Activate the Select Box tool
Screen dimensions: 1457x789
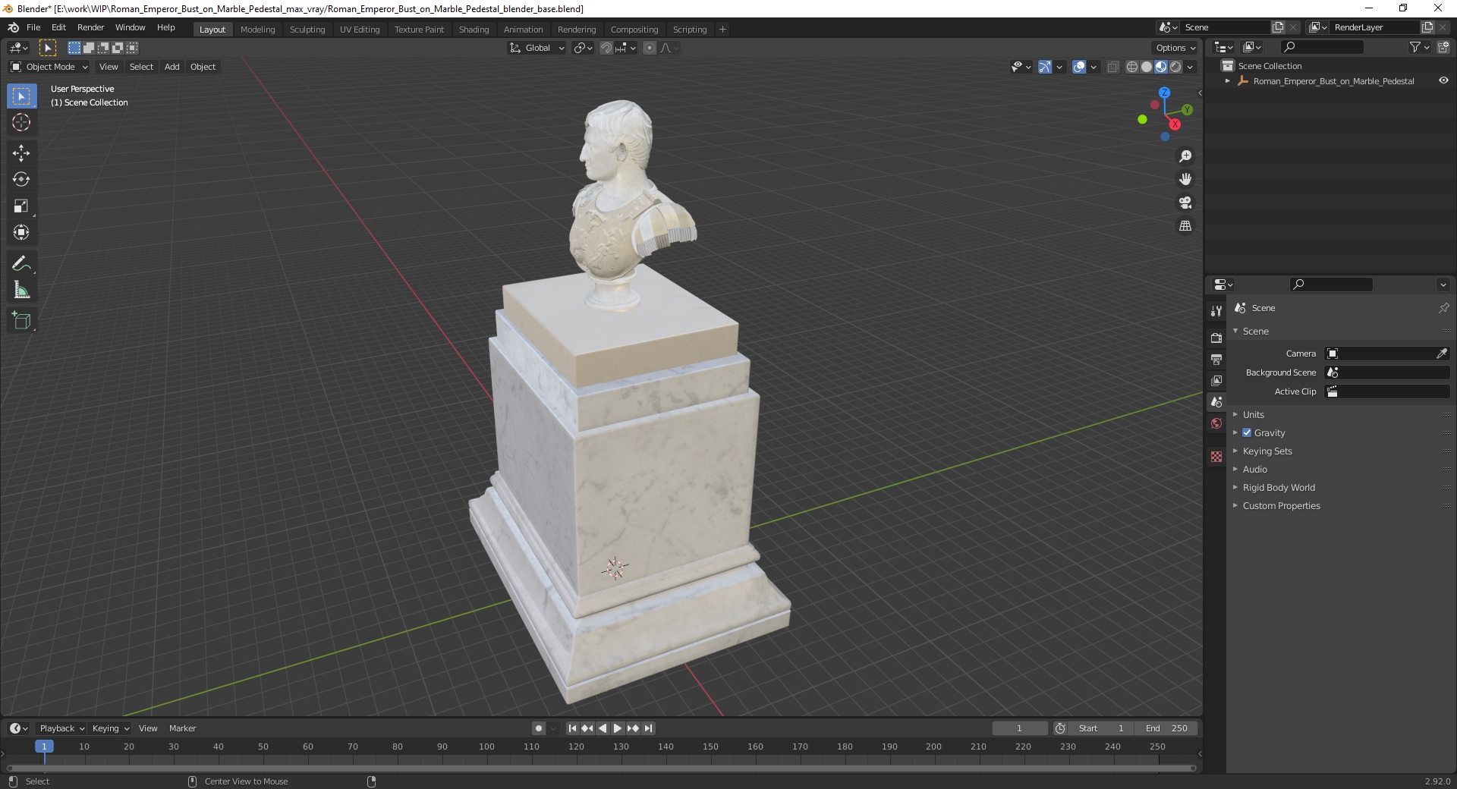21,96
